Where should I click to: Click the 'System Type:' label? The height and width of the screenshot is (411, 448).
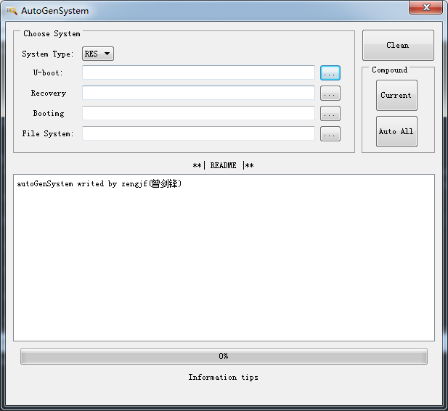(48, 54)
